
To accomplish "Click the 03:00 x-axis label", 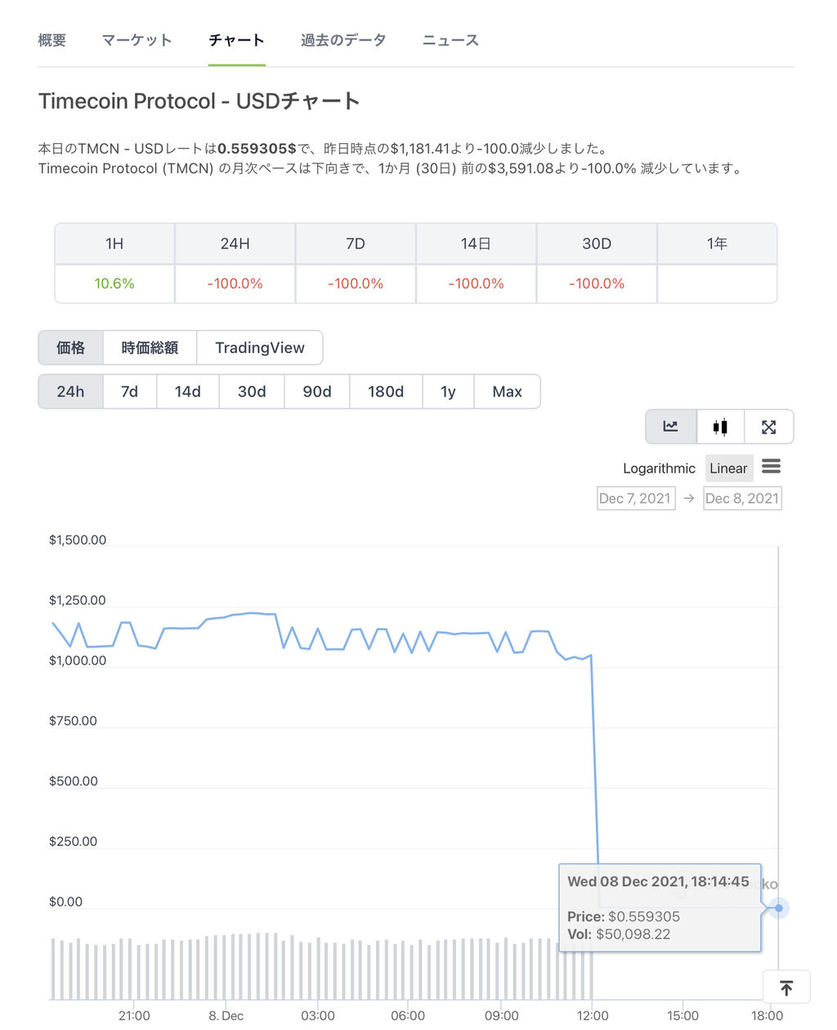I will tap(318, 1015).
